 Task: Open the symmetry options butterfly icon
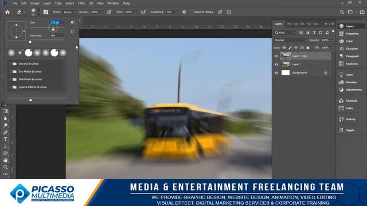[229, 12]
